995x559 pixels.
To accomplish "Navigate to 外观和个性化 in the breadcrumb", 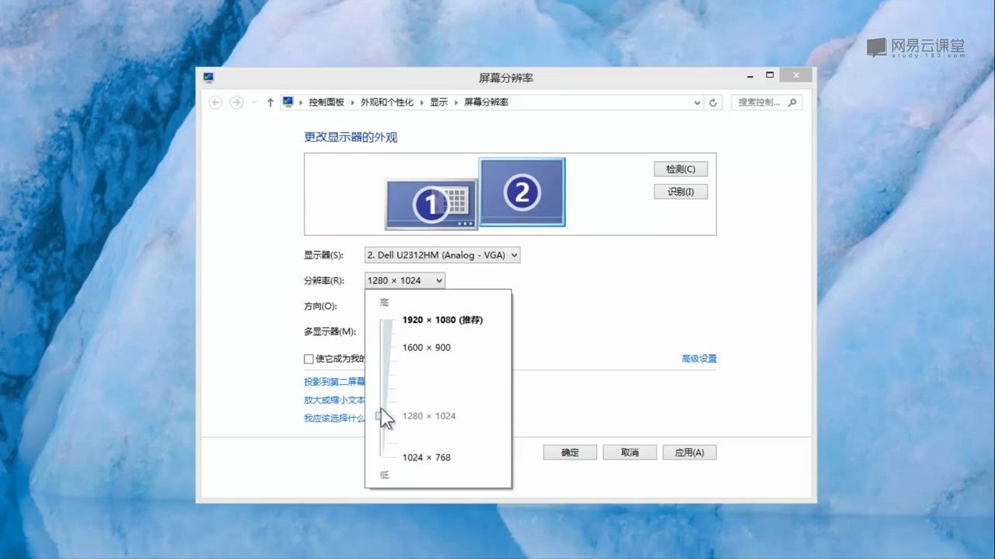I will (387, 102).
